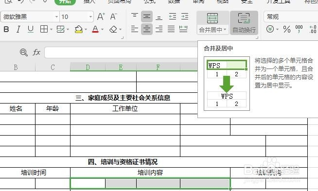This screenshot has height=191, width=318.
Task: Select column C header
Action: tap(53, 67)
